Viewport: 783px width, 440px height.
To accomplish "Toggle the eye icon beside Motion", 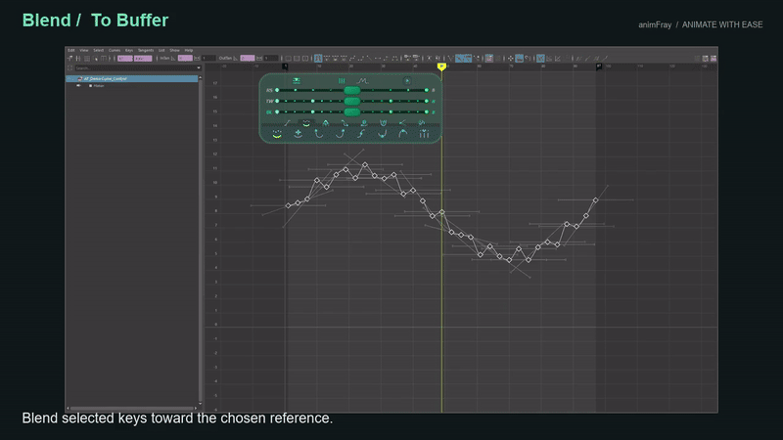I will tap(78, 86).
